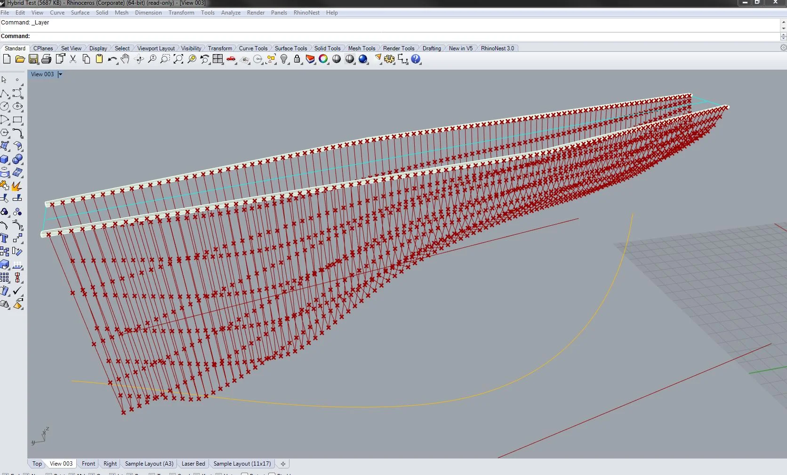
Task: Open the View 003 viewport title dropdown
Action: (60, 74)
